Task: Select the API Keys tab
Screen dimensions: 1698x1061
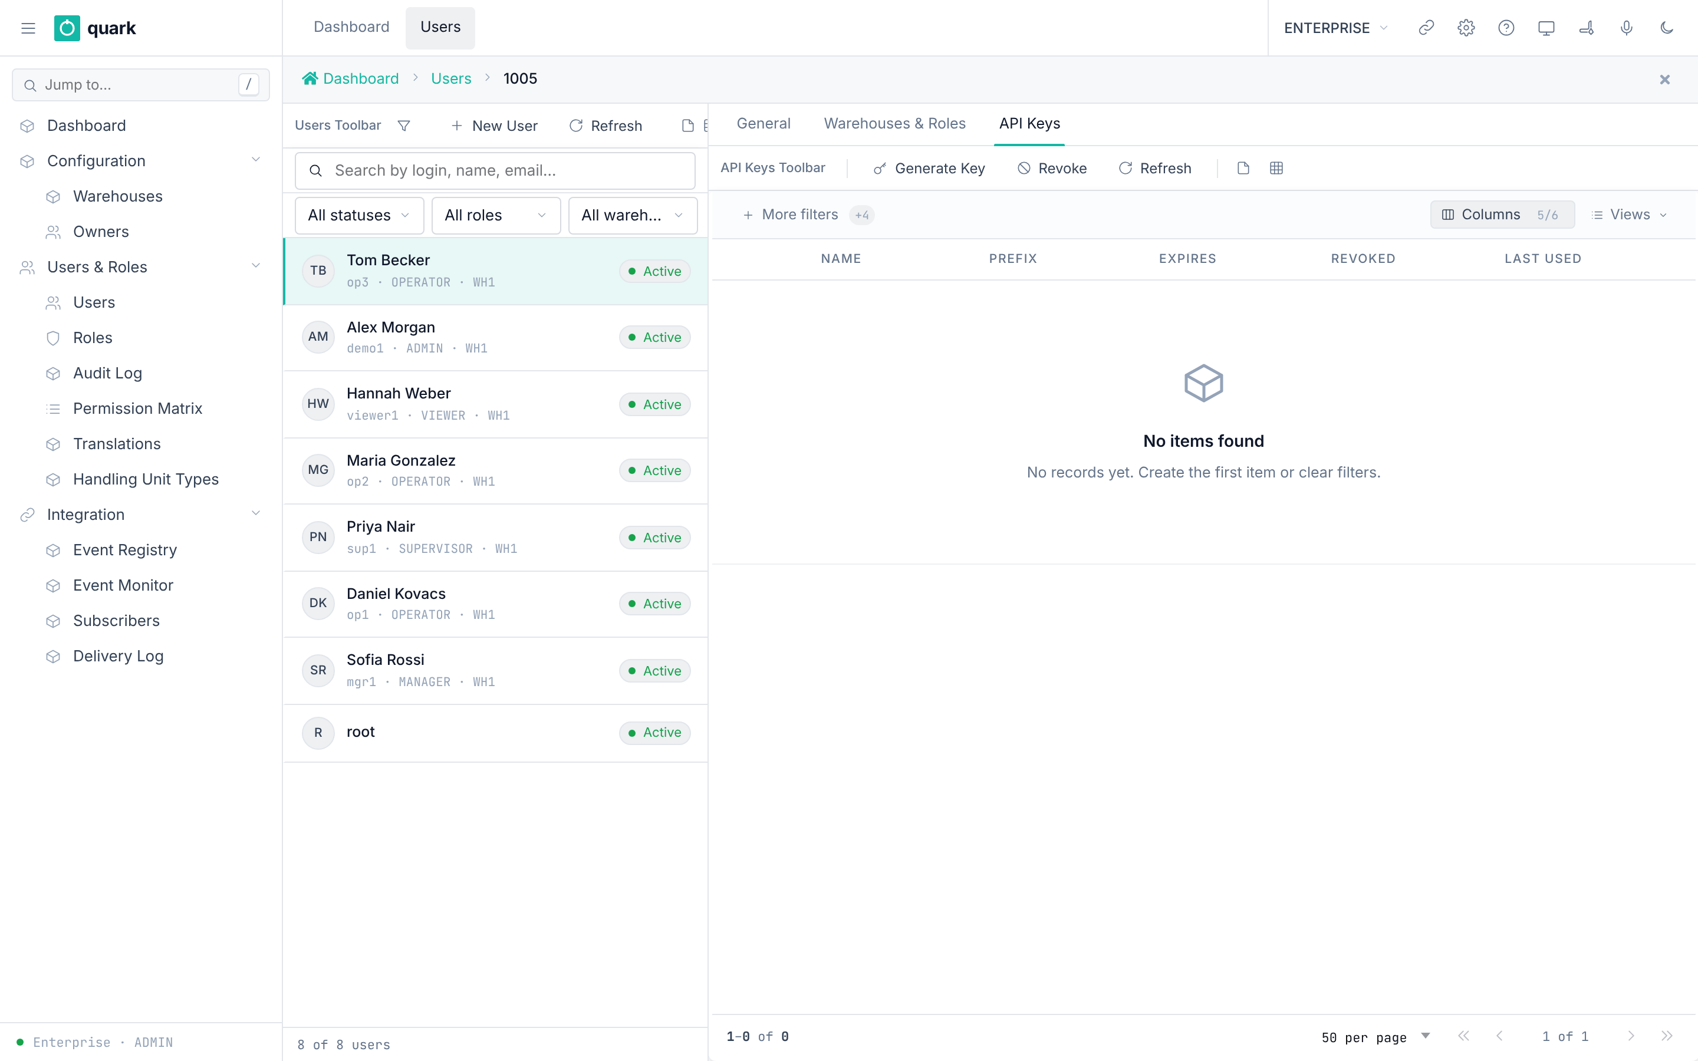Action: point(1029,124)
